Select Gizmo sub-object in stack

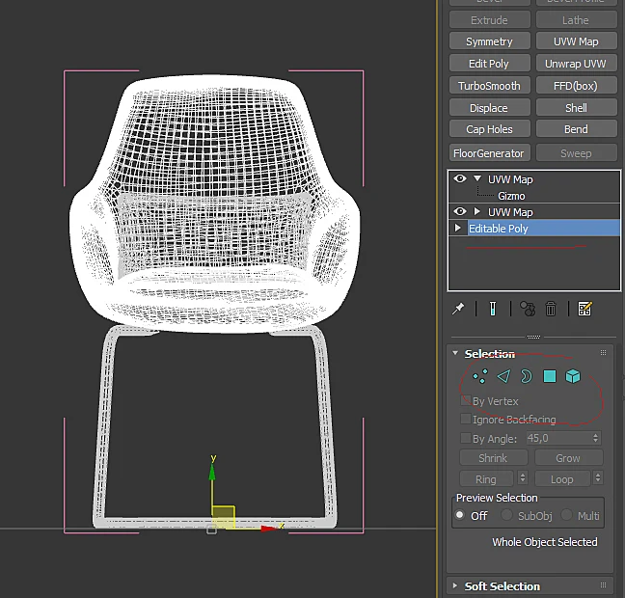pyautogui.click(x=511, y=196)
